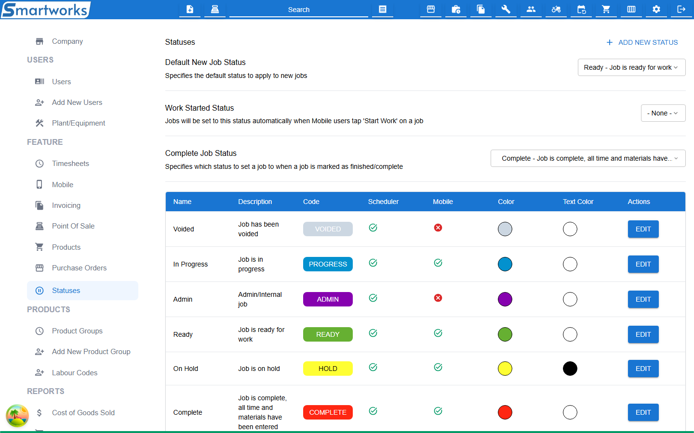Open Default New Job Status dropdown

(631, 67)
